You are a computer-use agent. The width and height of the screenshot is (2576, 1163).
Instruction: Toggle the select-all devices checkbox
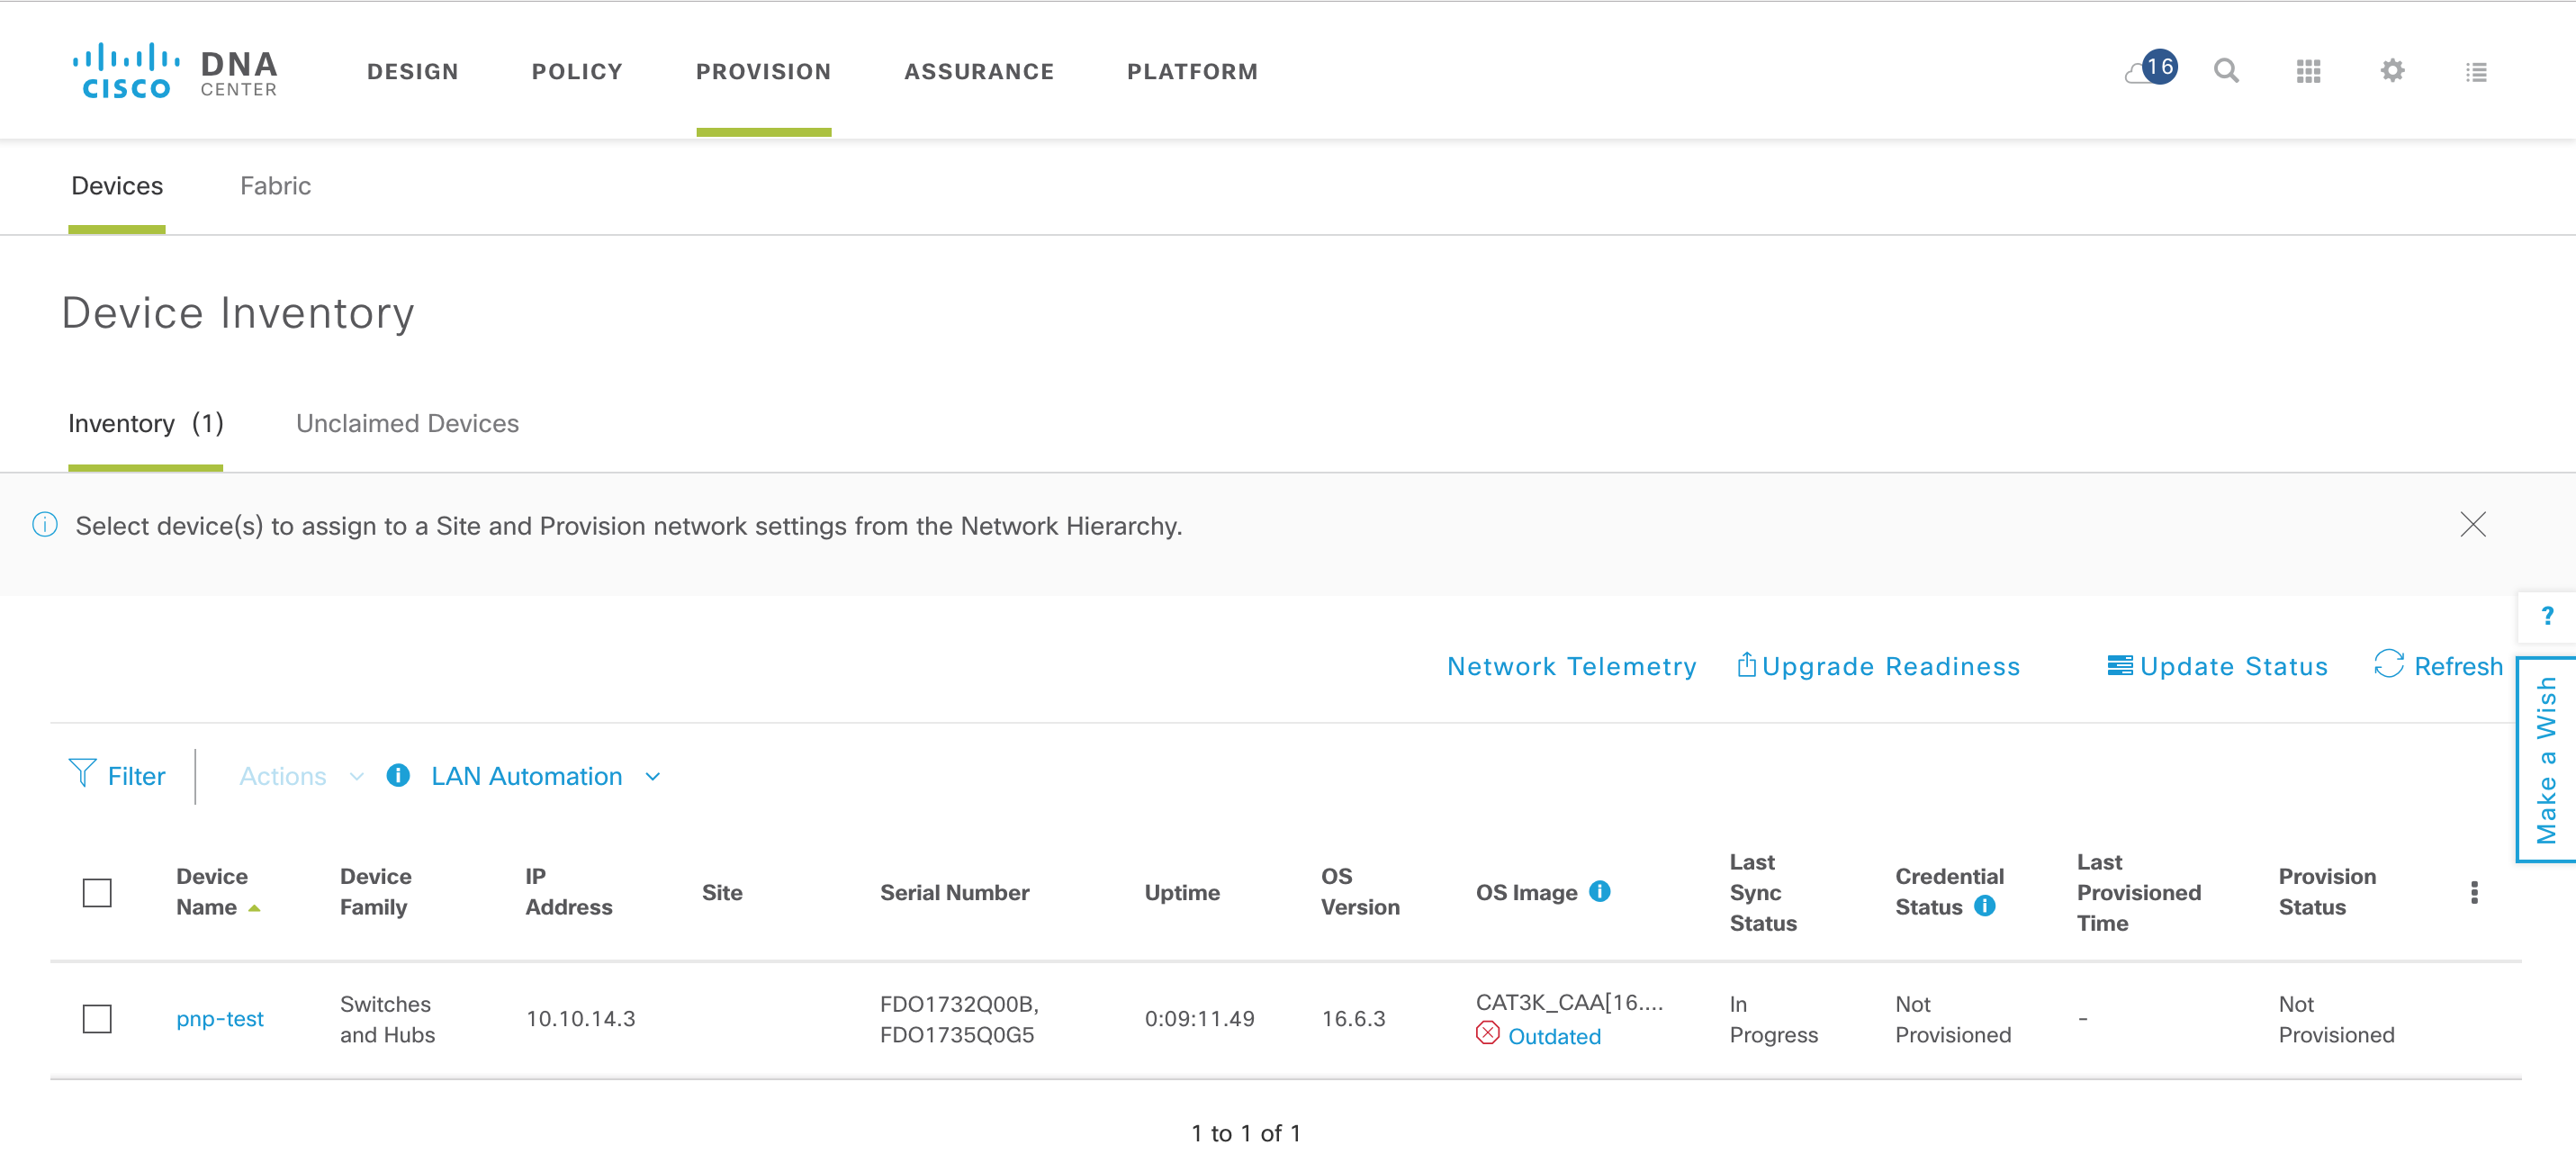coord(97,892)
